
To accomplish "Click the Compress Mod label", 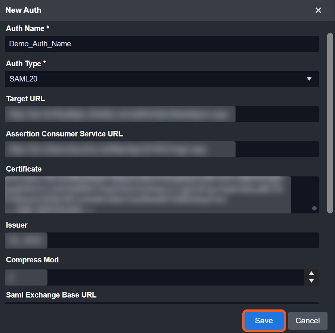I will 32,260.
